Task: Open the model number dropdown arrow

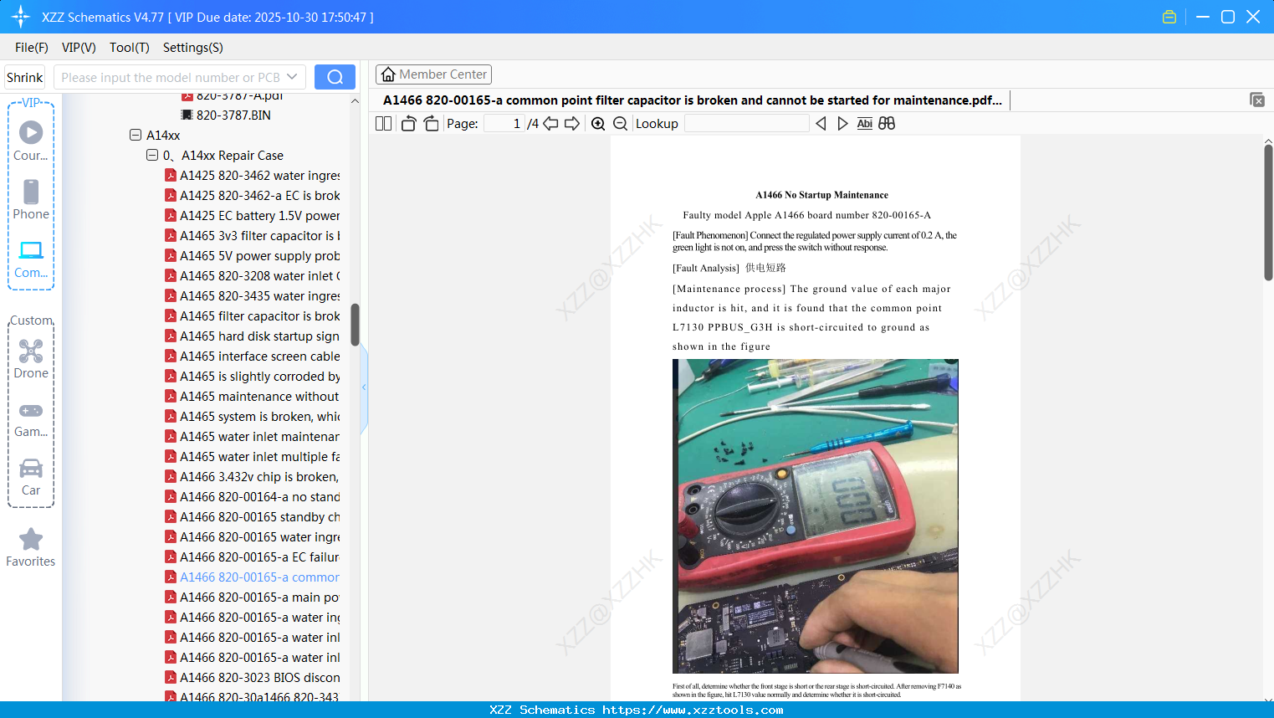Action: (x=292, y=77)
